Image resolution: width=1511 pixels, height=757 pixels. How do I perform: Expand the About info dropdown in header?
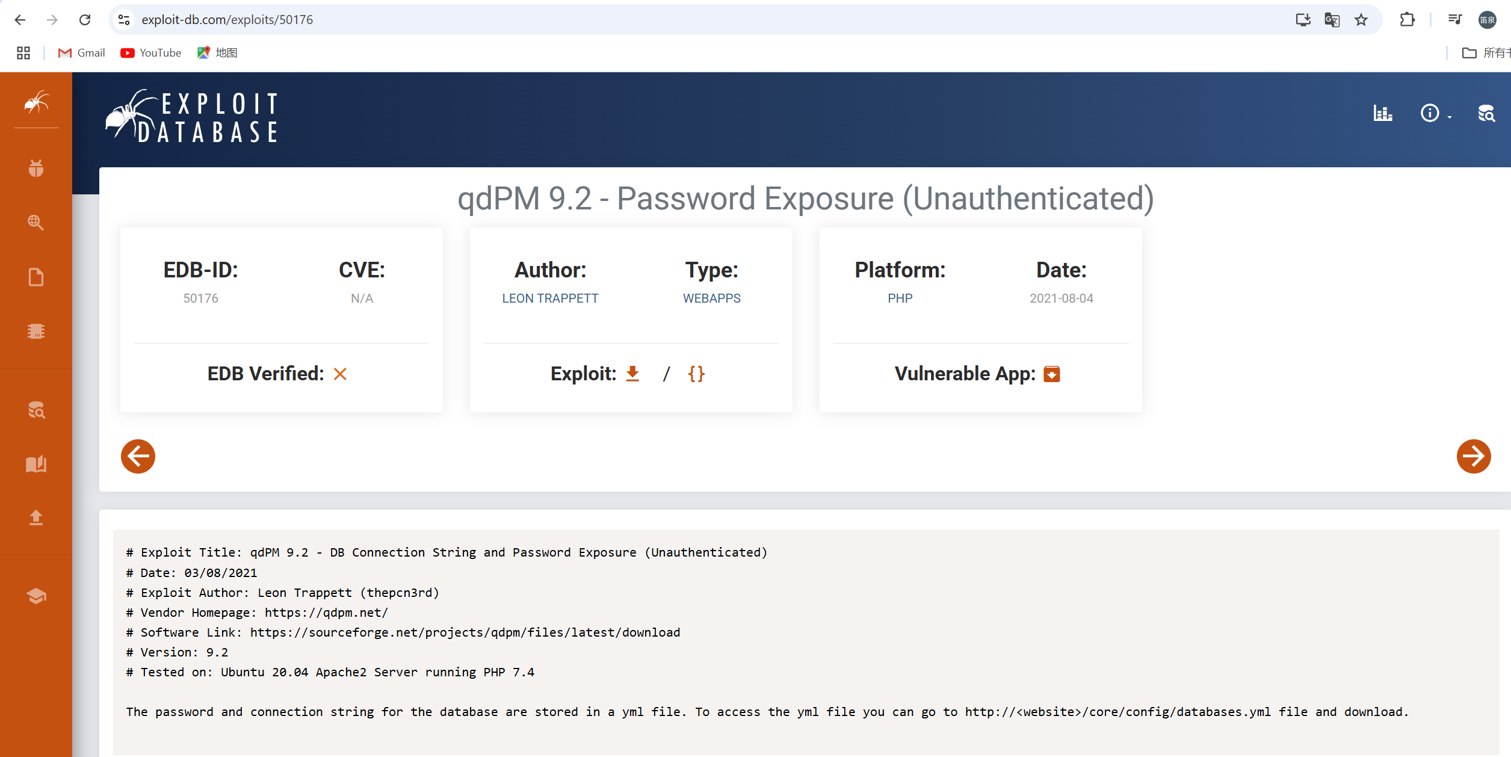[x=1435, y=113]
